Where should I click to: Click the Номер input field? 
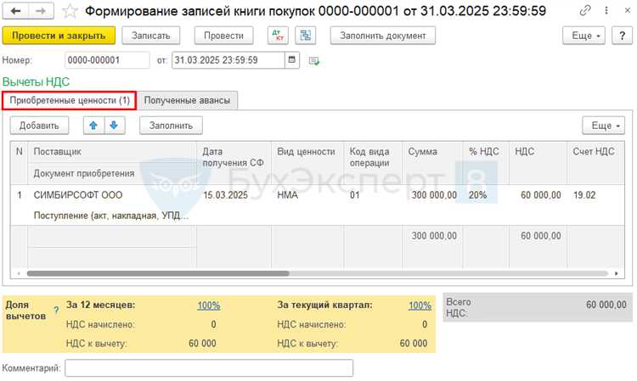(x=107, y=60)
